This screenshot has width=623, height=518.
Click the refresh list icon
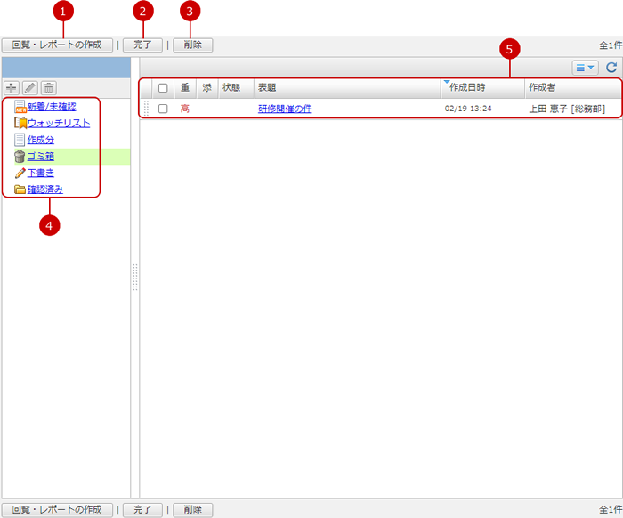[611, 67]
